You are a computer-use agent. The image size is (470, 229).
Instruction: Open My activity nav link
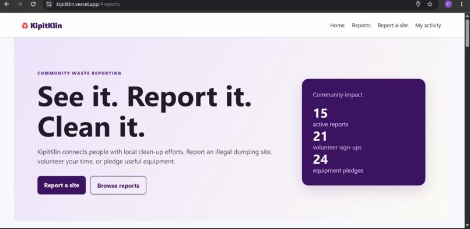(428, 26)
